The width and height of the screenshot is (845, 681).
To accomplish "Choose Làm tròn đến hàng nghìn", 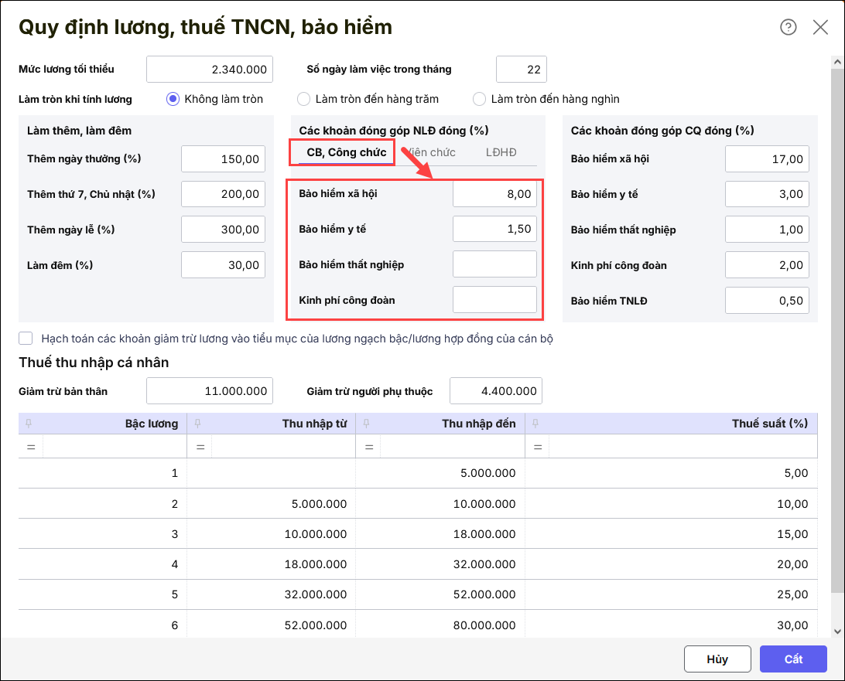I will 479,99.
